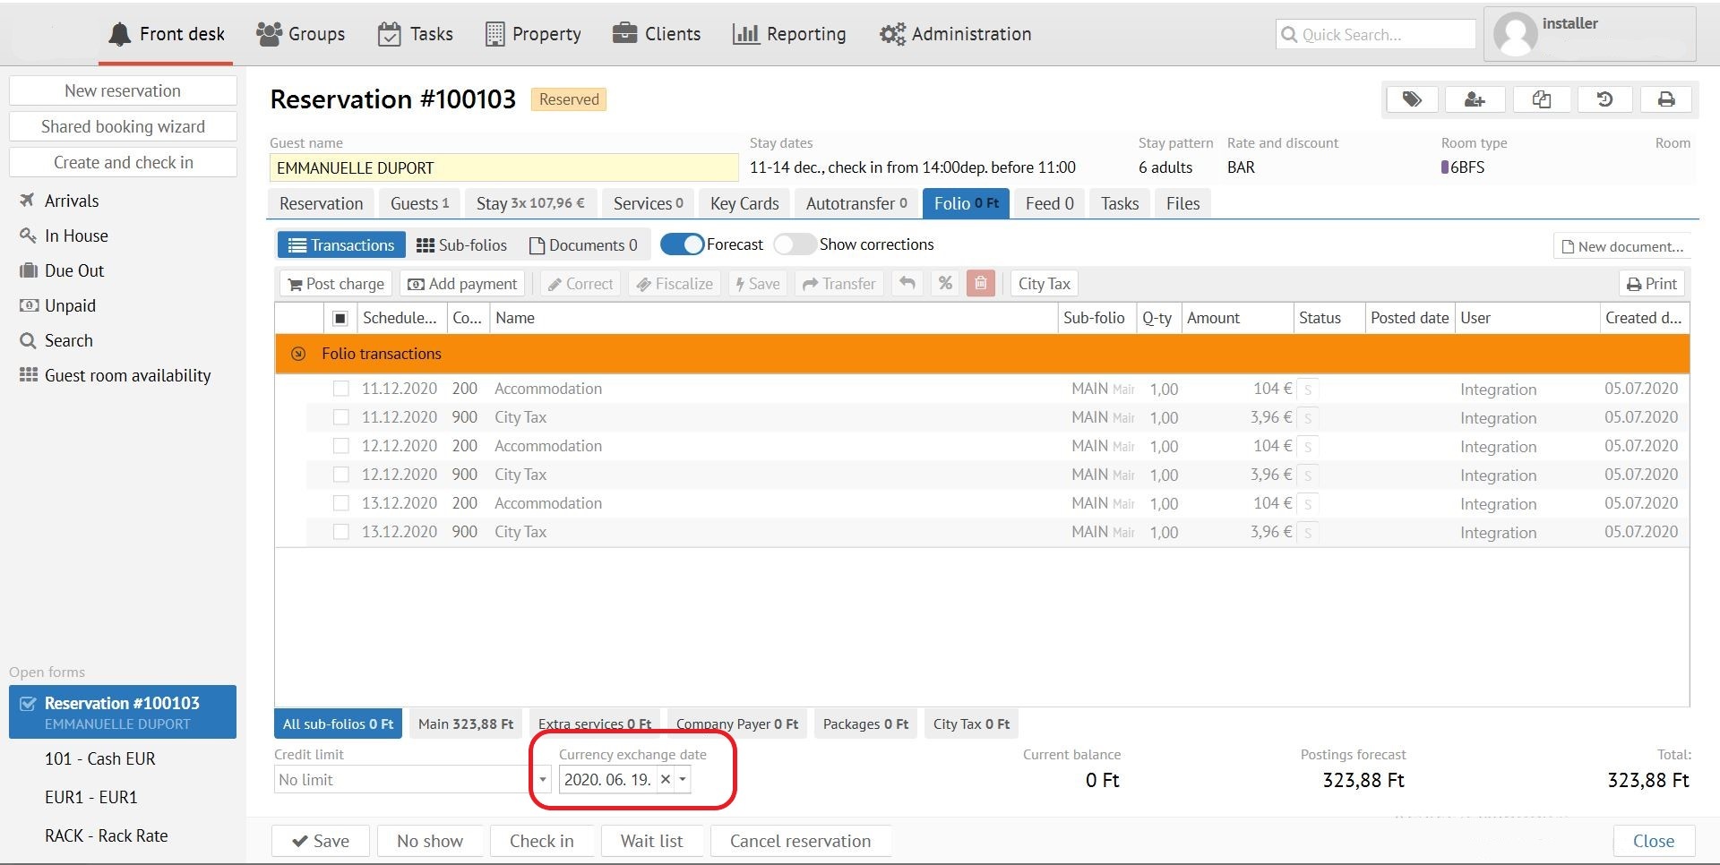Click the purple 6BFS room type swatch

coord(1444,167)
